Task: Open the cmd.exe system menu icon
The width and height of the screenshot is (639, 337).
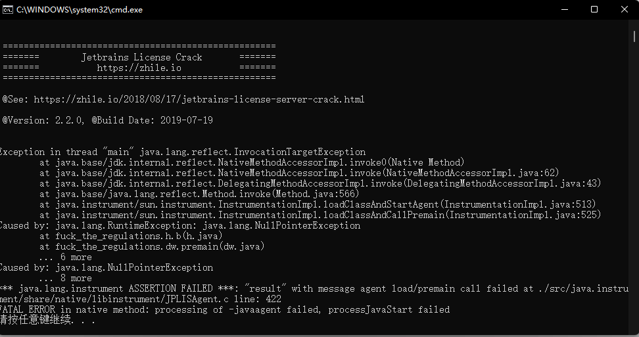Action: pos(7,10)
